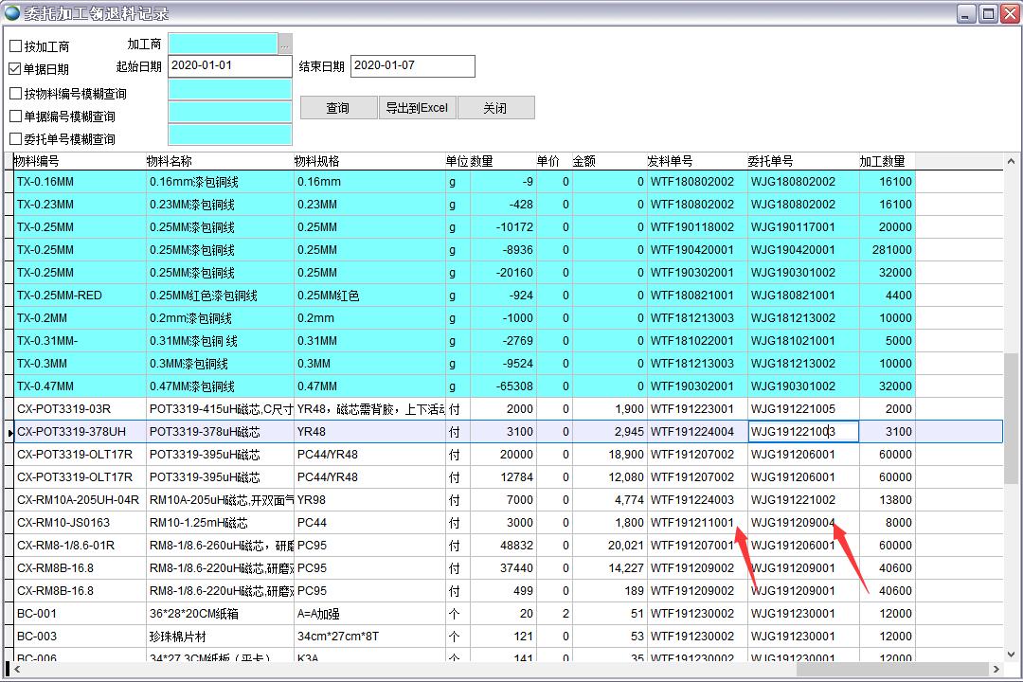Click the vertical scrollbar down arrow
Viewport: 1023px width, 682px height.
tap(1012, 655)
